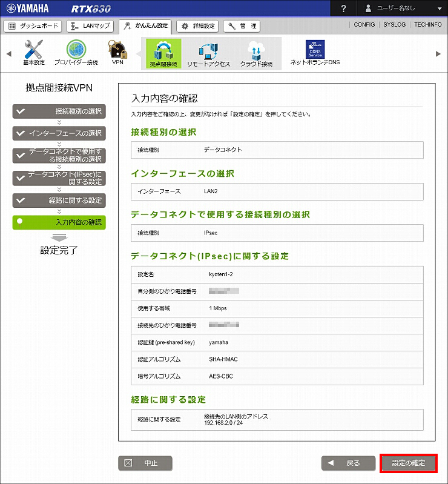The height and width of the screenshot is (484, 448).
Task: Open the CONFIG link
Action: (364, 25)
